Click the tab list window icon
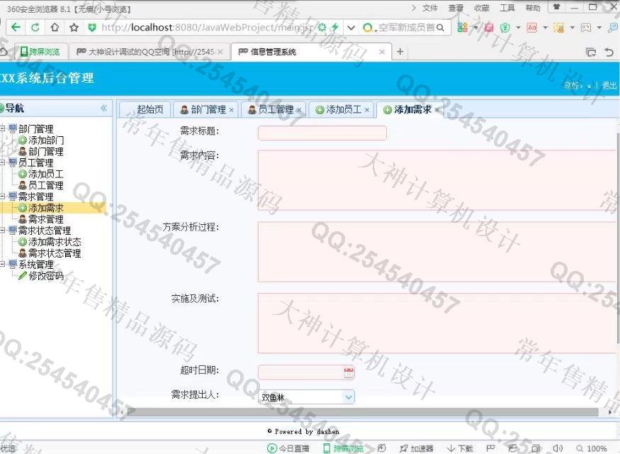This screenshot has height=454, width=620. click(591, 52)
